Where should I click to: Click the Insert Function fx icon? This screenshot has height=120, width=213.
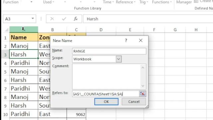pyautogui.click(x=76, y=19)
